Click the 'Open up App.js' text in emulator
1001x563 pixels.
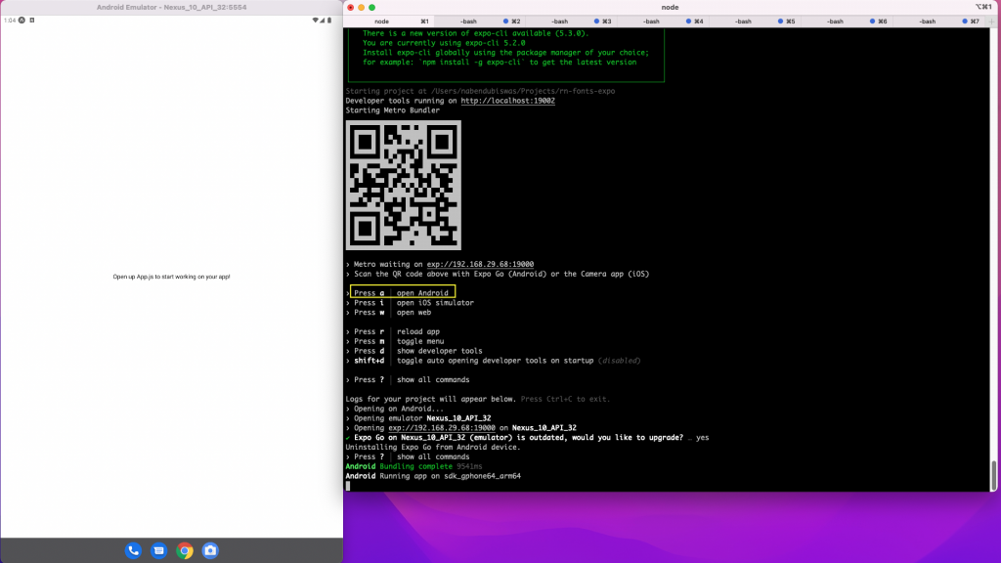171,278
